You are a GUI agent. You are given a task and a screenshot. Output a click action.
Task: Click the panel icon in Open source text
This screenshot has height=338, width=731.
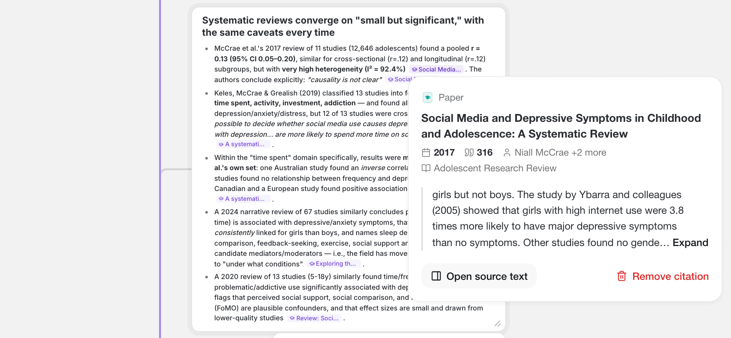point(436,276)
